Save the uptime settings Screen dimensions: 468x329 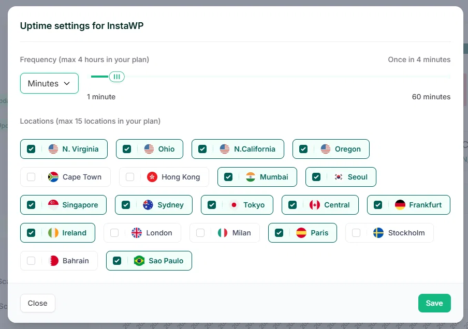[434, 303]
